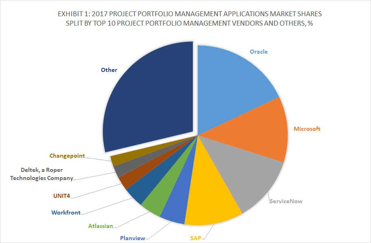
Task: Select the Planview label text
Action: [133, 239]
